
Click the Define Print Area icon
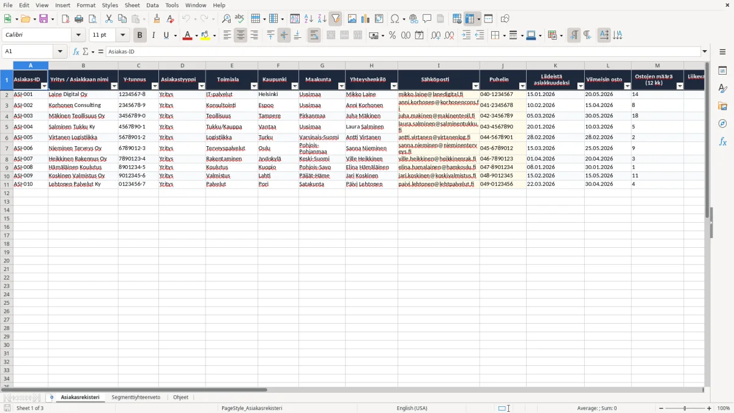tap(457, 19)
